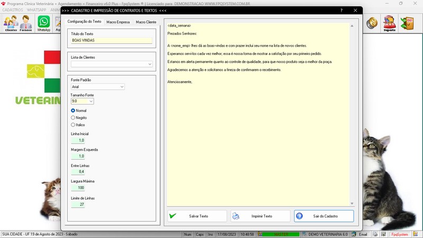Click the gold coin icon in toolbar

click(372, 22)
